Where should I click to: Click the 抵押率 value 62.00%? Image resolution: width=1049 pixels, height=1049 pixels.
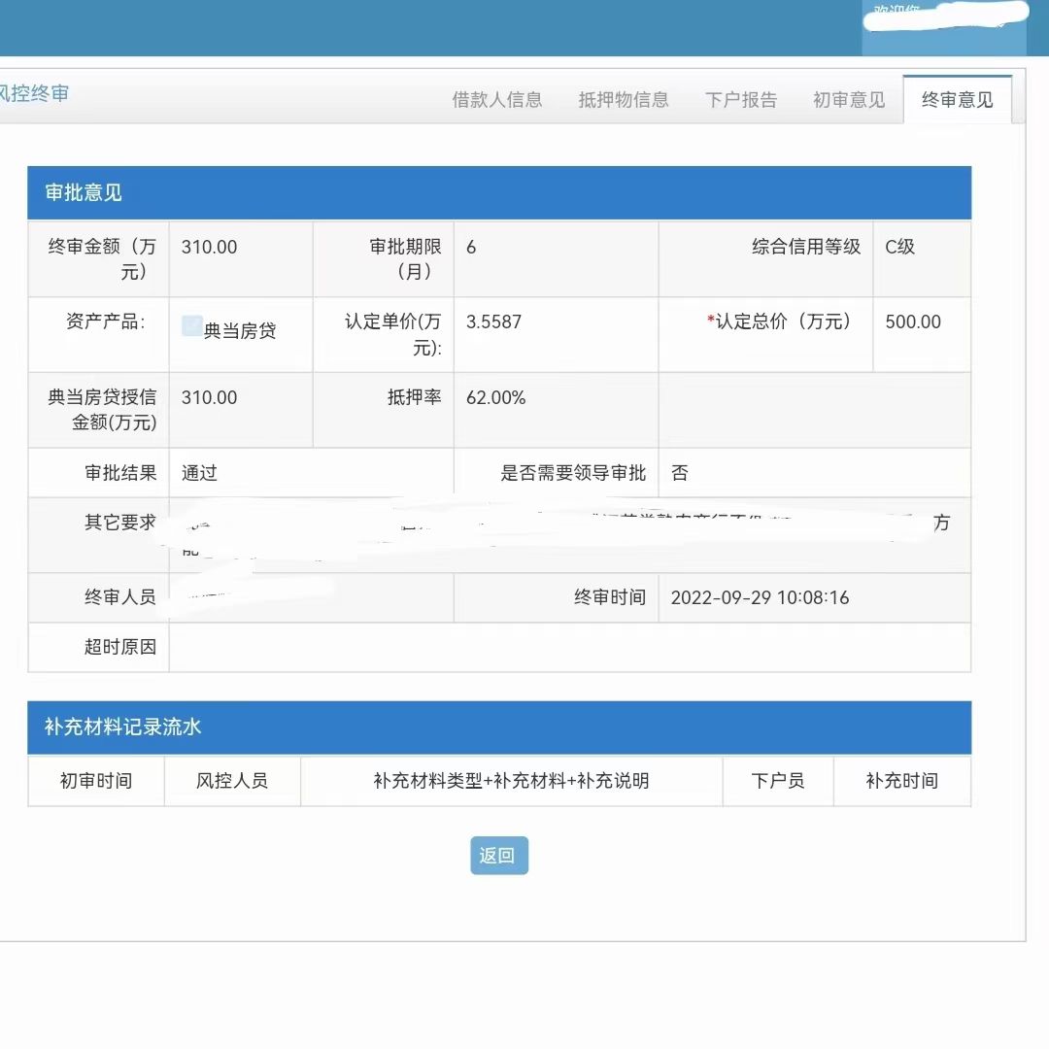click(495, 397)
